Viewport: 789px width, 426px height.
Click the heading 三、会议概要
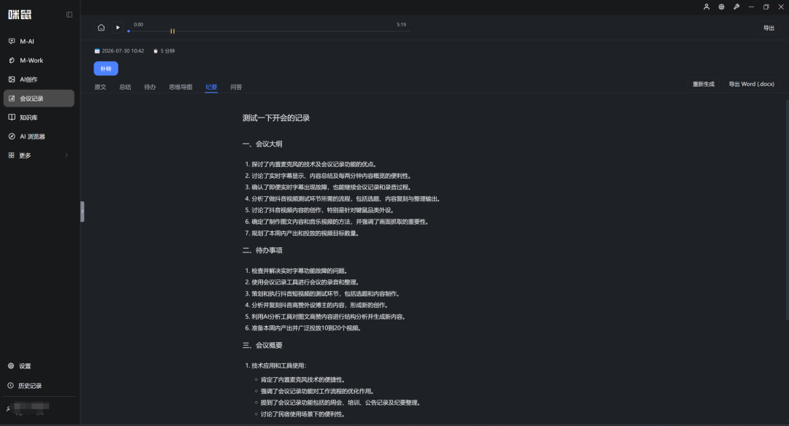(x=263, y=346)
